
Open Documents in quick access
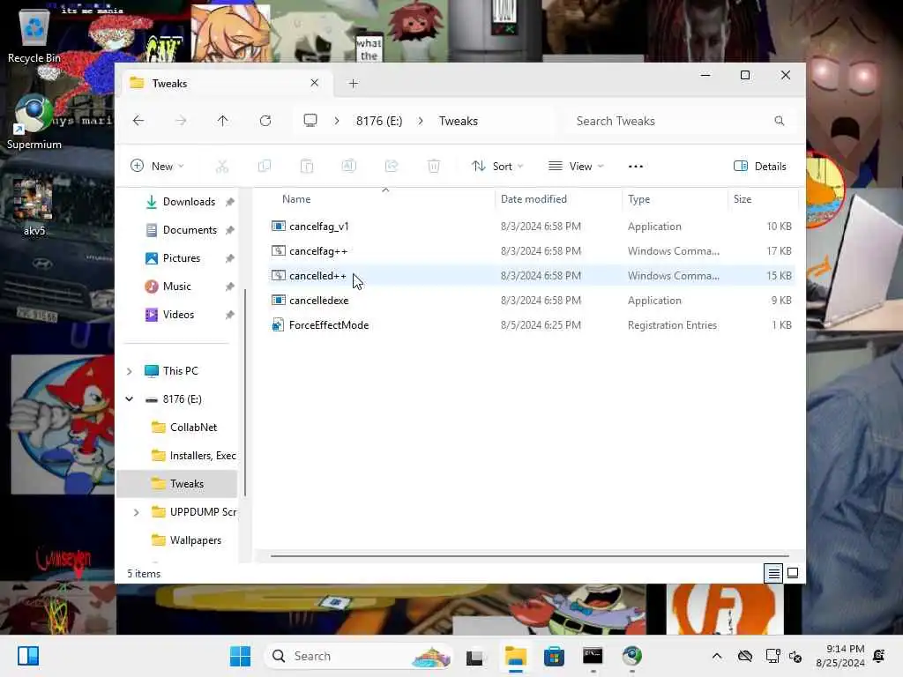click(x=190, y=230)
